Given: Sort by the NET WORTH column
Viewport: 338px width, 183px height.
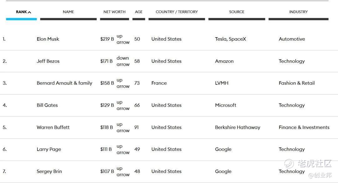Looking at the screenshot, I should click(x=114, y=12).
